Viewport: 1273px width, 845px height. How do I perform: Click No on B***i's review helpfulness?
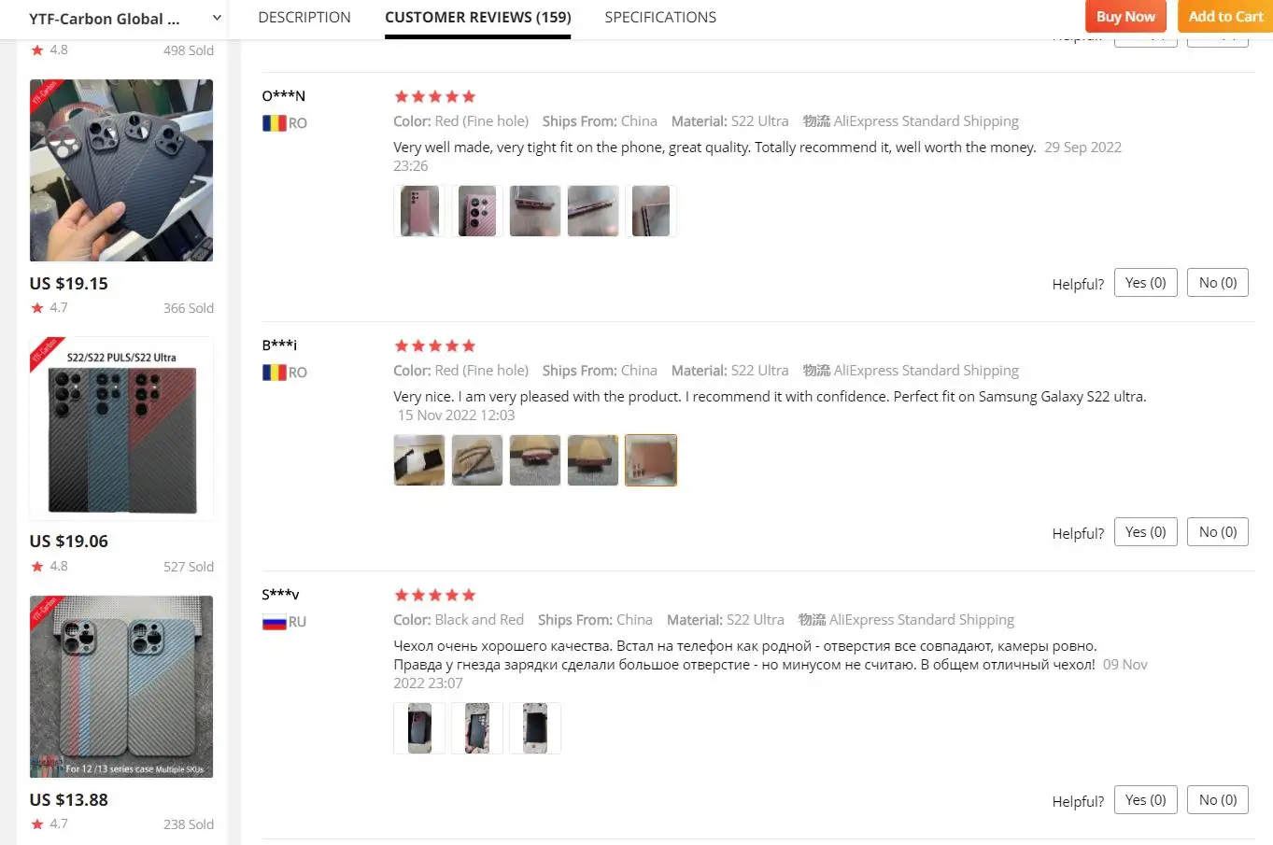[1217, 532]
